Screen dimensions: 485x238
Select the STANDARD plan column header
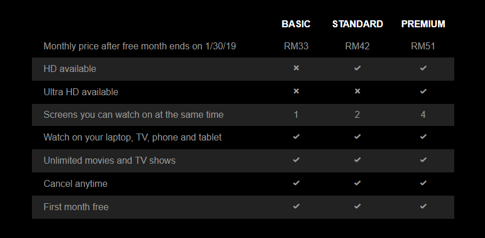[x=357, y=24]
